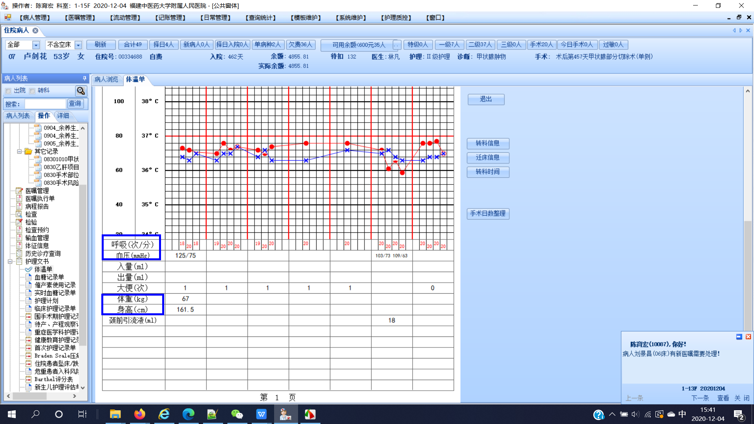The height and width of the screenshot is (424, 754).
Task: Pin the 病人列表 panel
Action: [84, 78]
